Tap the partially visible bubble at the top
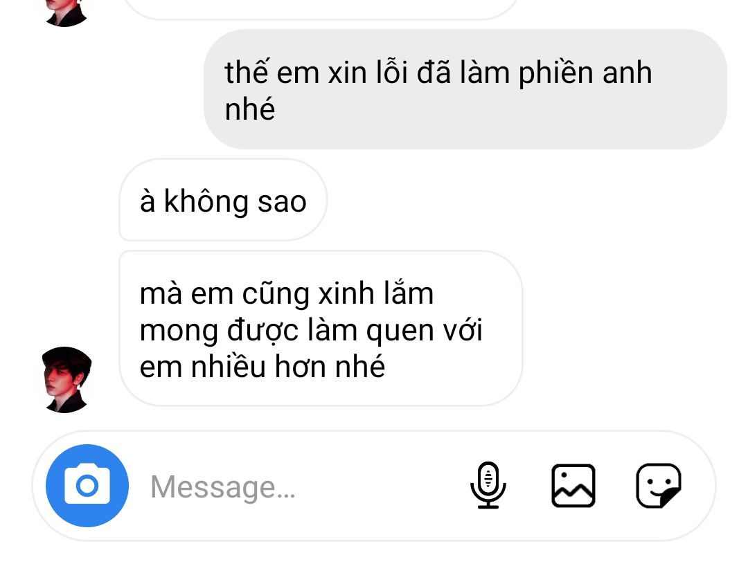The image size is (748, 575). coord(321,10)
